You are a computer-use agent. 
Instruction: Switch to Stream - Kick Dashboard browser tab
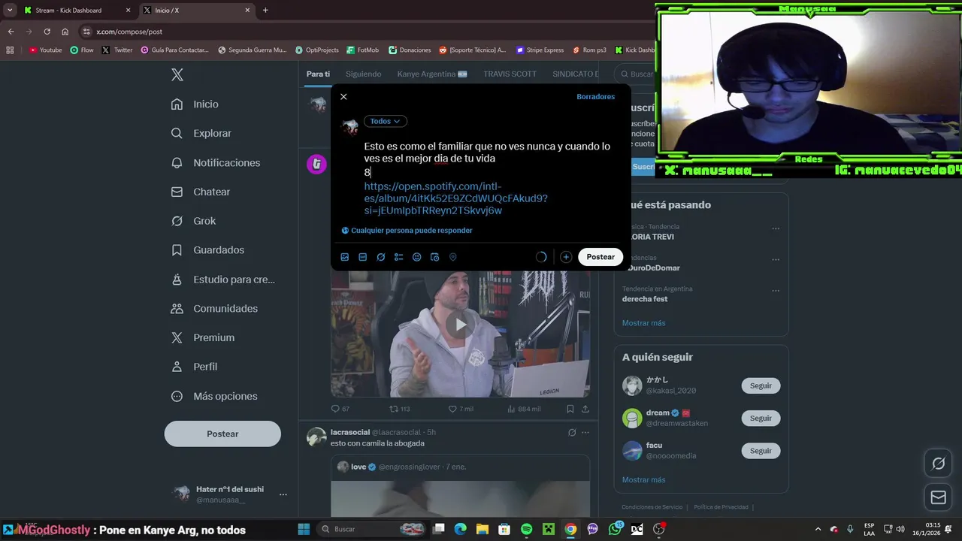tap(75, 11)
